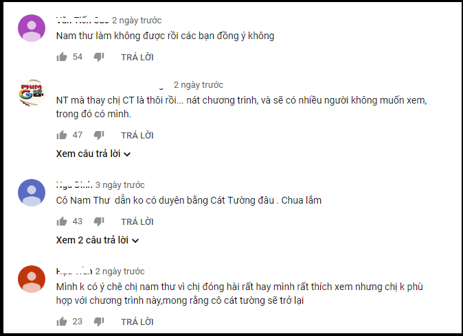Dislike the comment about Nam thư làm không được
The image size is (463, 336).
pyautogui.click(x=99, y=57)
